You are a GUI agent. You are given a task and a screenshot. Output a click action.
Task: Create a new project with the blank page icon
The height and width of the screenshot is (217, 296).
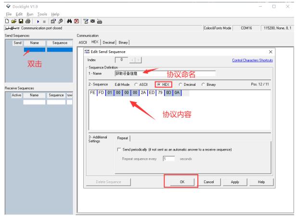(7, 21)
